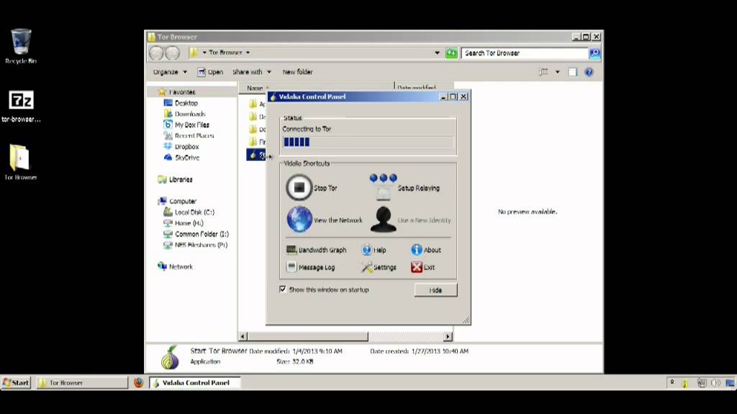Screen dimensions: 737x414
Task: Click in Search Tor Browser field
Action: pos(525,53)
